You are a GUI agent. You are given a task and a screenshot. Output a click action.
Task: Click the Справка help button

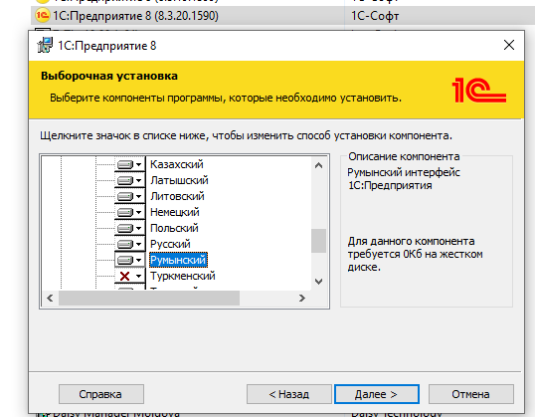click(101, 394)
